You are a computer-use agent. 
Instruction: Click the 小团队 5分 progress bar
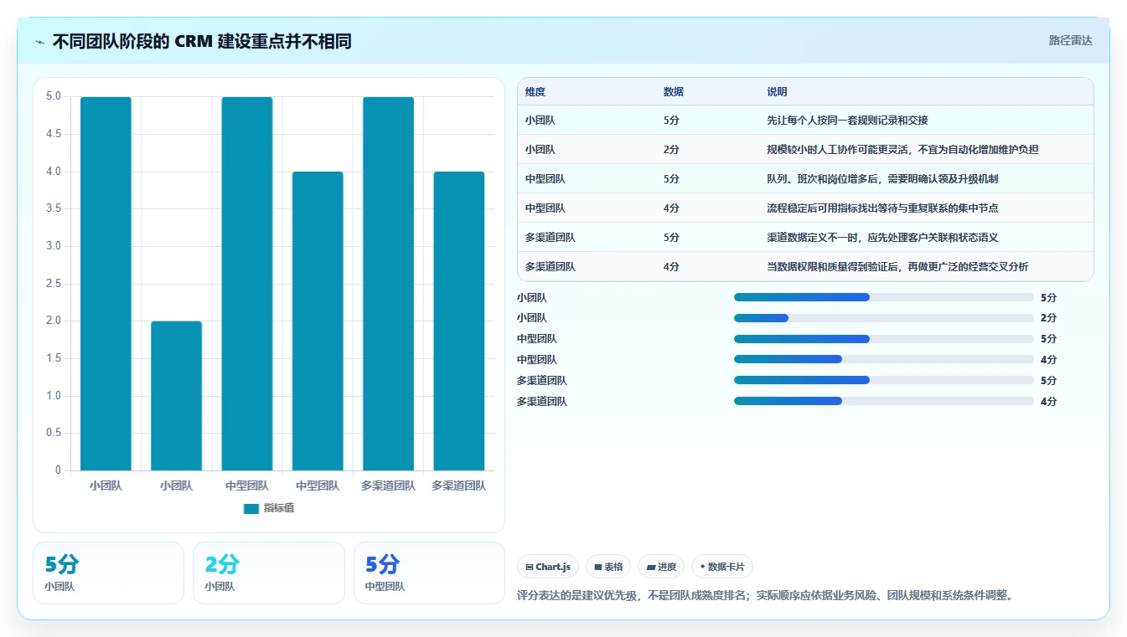pyautogui.click(x=884, y=297)
